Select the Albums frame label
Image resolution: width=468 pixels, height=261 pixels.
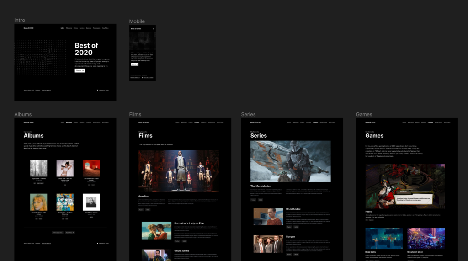coord(23,114)
